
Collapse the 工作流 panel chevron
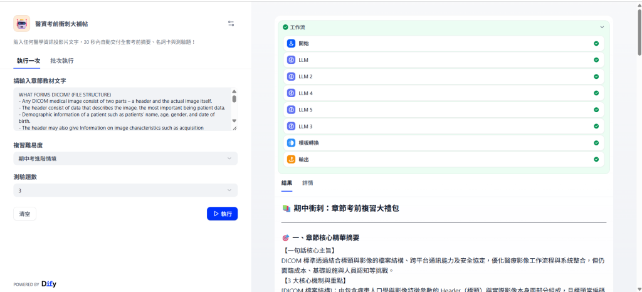602,28
